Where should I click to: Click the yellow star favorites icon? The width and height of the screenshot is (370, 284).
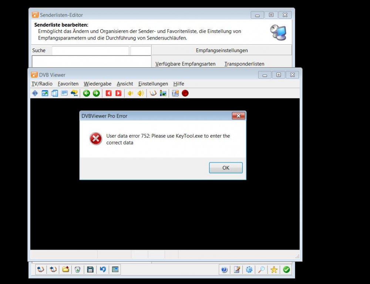point(274,270)
